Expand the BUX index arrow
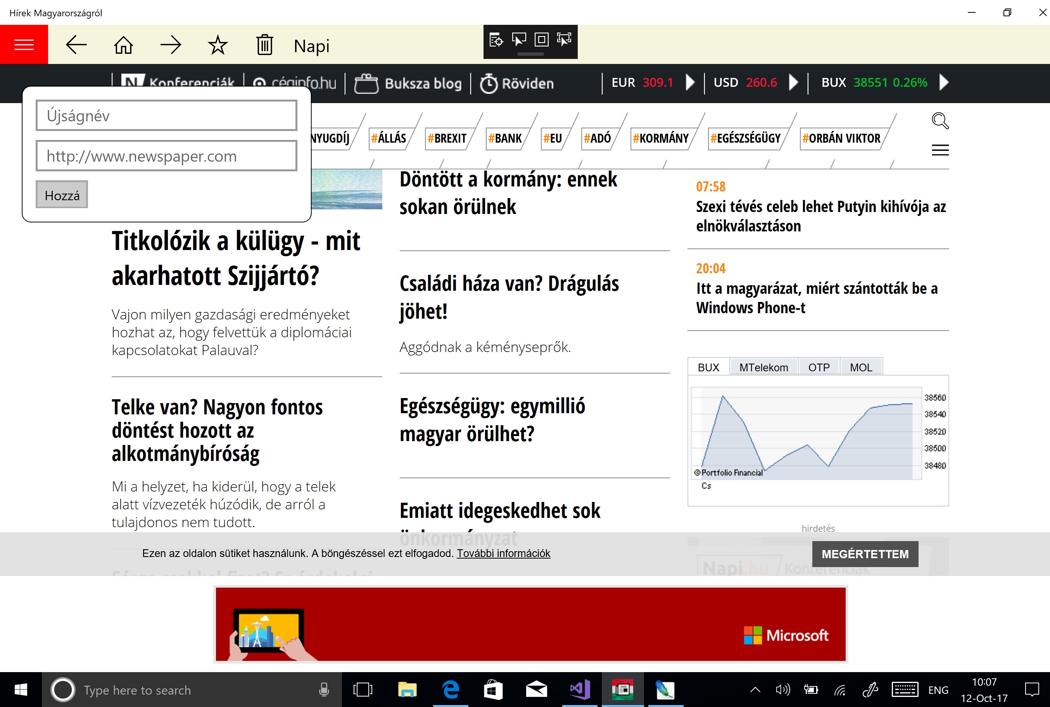This screenshot has width=1050, height=707. point(943,83)
